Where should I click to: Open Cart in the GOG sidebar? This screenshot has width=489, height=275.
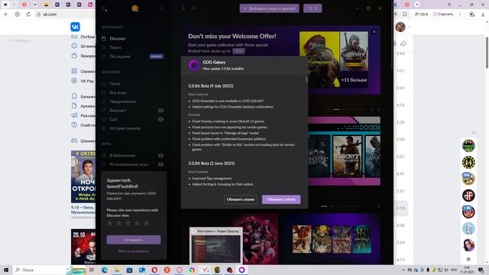113,119
